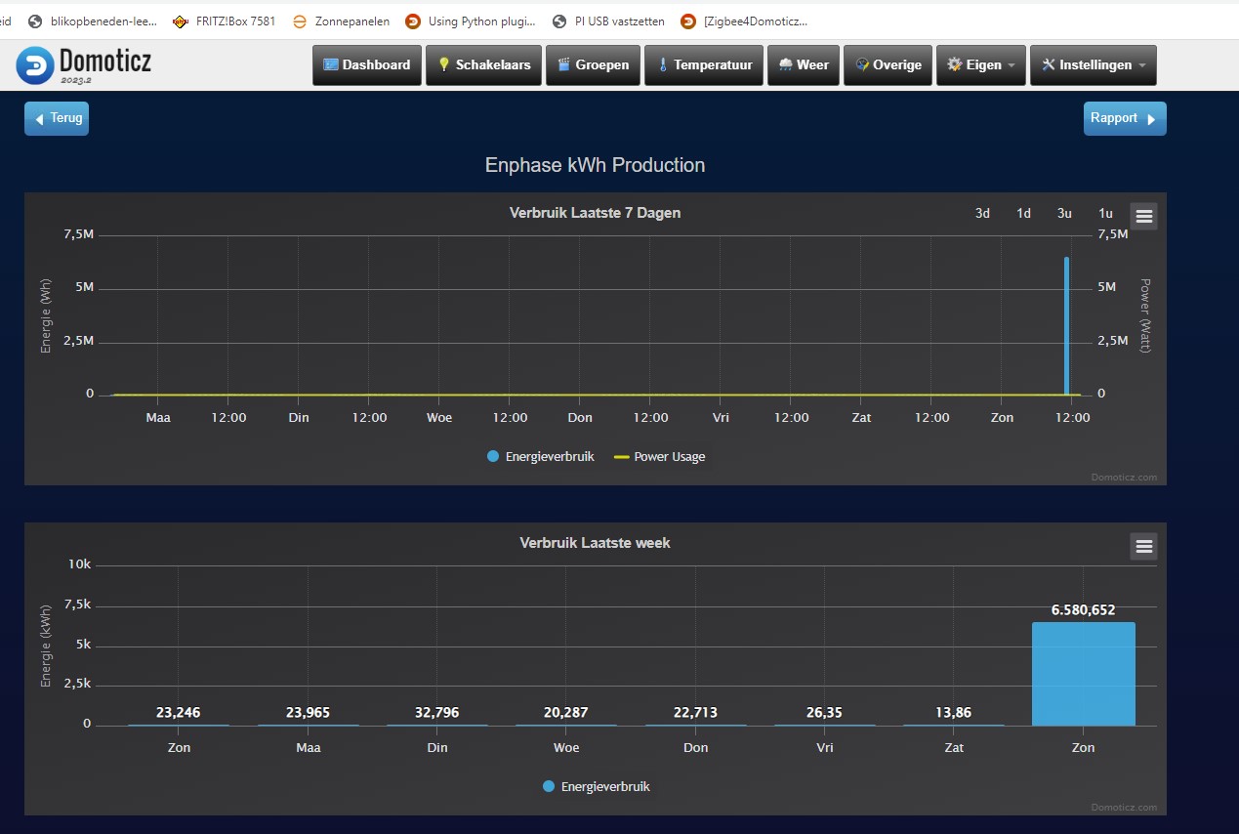Open the FRITZ!Box 7581 bookmark
1239x834 pixels.
tap(225, 21)
